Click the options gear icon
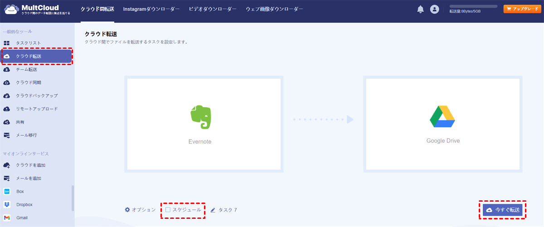 (127, 210)
